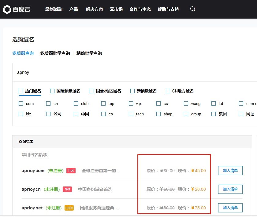The height and width of the screenshot is (217, 257).
Task: Click description 中国身份域名首选
Action: click(x=95, y=189)
